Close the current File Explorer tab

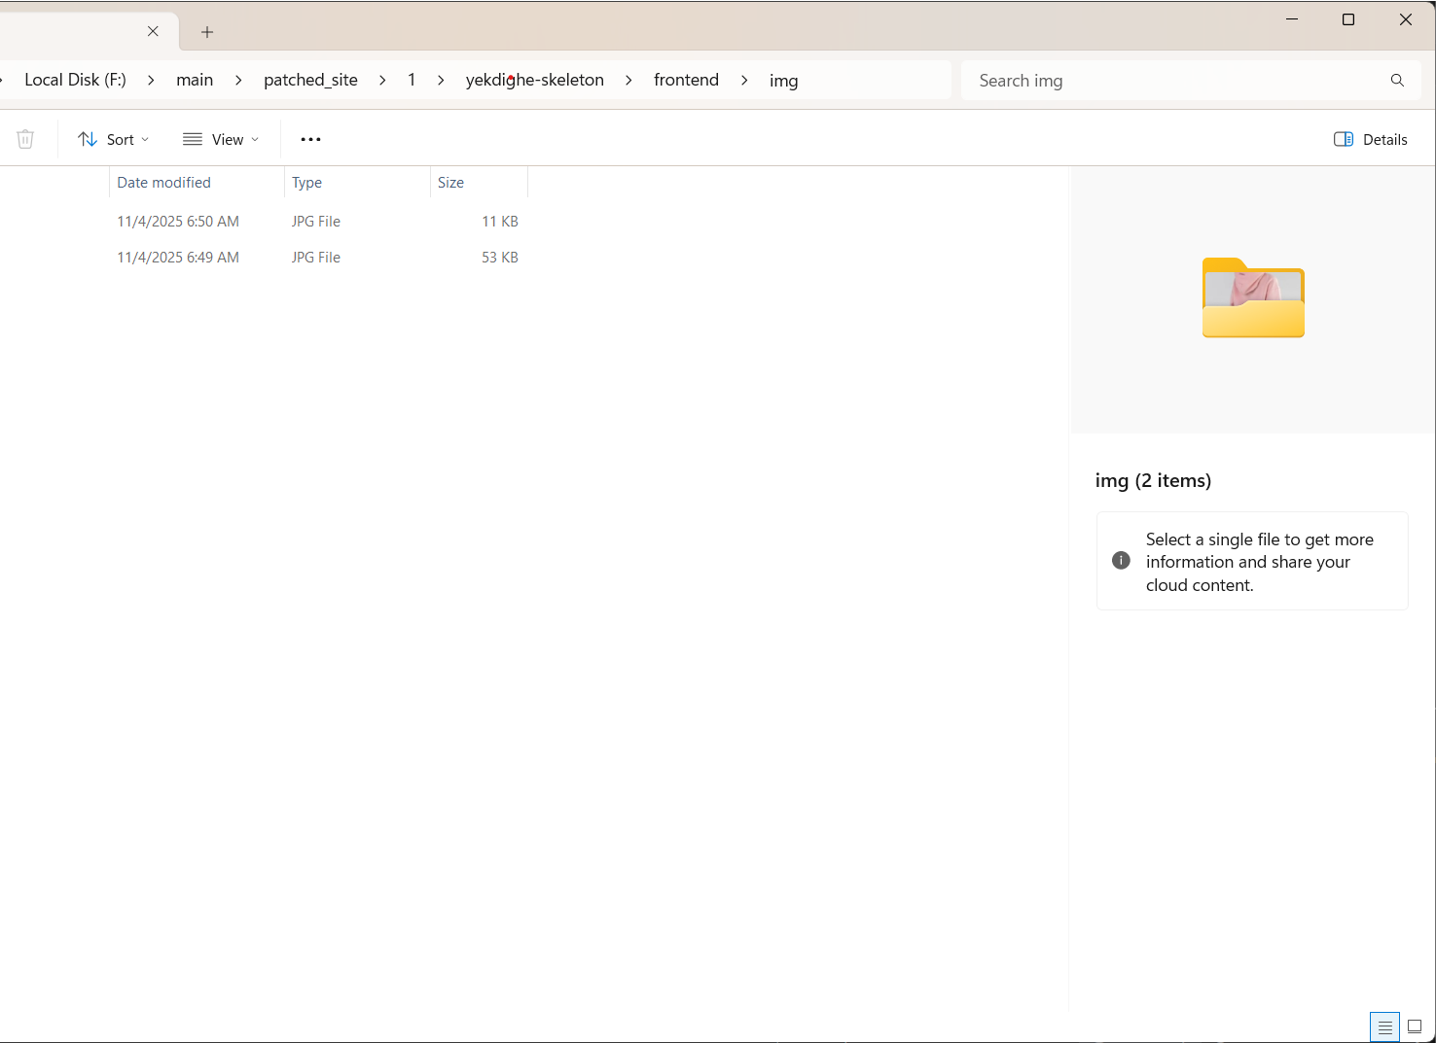(x=153, y=31)
